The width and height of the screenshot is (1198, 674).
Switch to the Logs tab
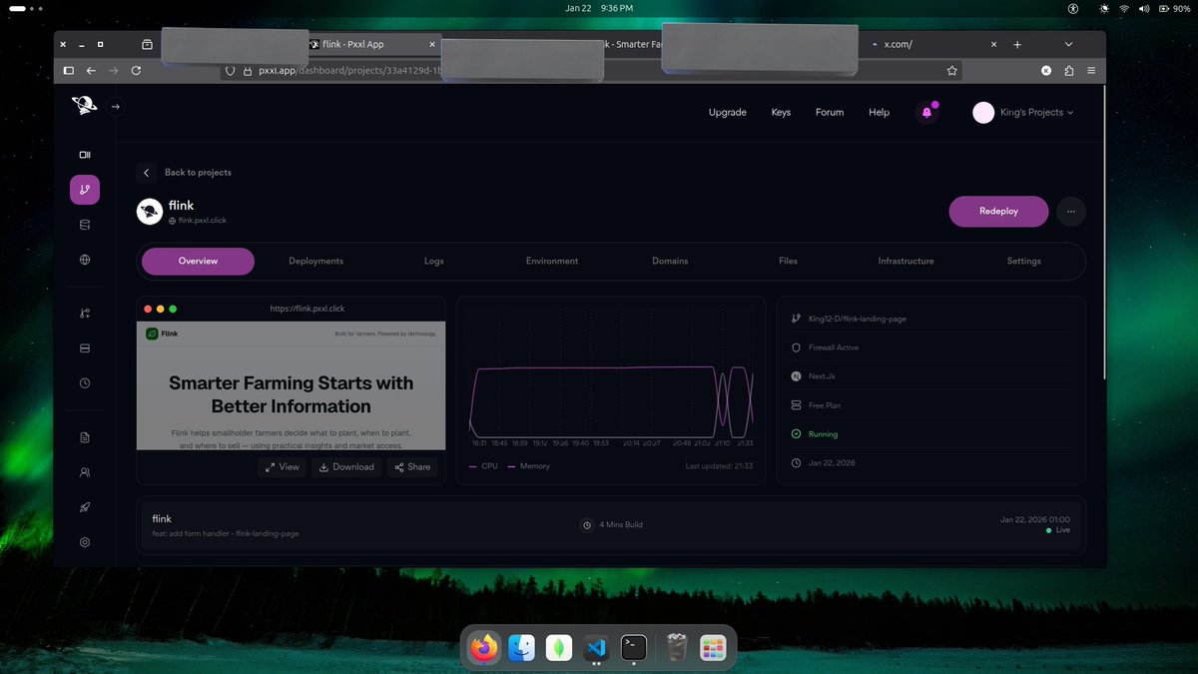click(x=433, y=262)
